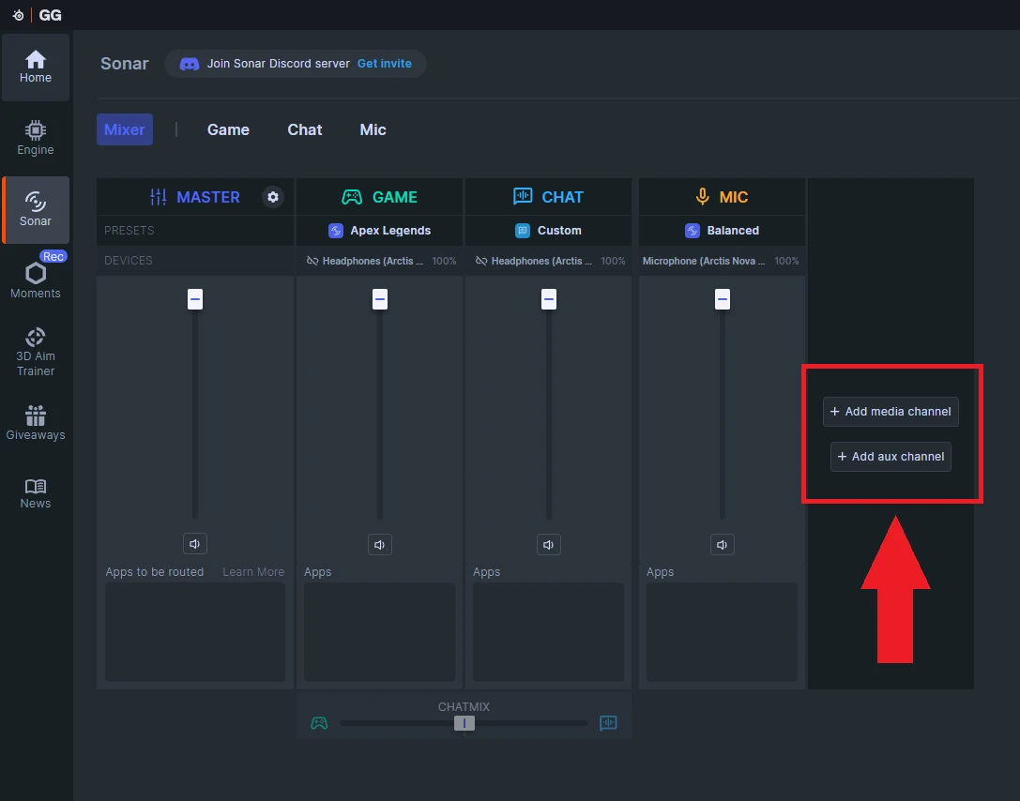
Task: Mute the Chat channel
Action: point(548,544)
